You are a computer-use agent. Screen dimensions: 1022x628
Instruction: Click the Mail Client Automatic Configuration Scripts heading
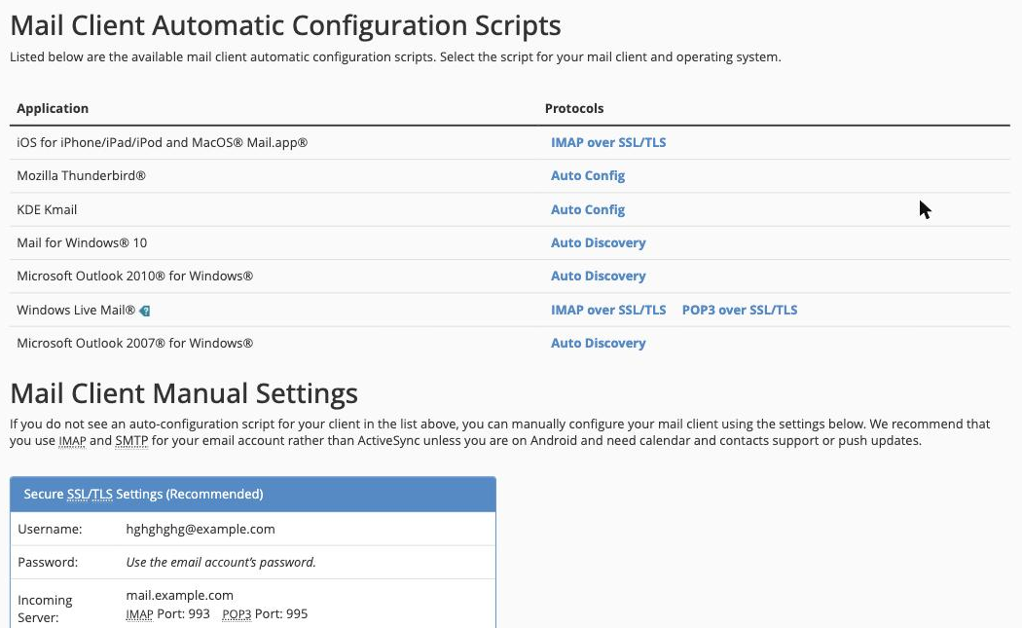pos(285,25)
